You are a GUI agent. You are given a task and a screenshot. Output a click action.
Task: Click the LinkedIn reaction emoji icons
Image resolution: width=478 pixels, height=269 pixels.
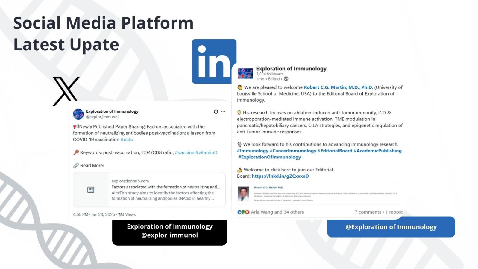(243, 212)
